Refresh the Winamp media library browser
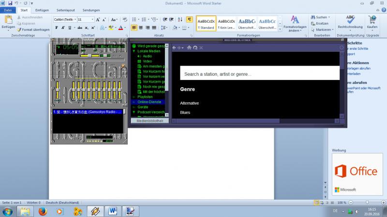The height and width of the screenshot is (217, 387). point(195,48)
